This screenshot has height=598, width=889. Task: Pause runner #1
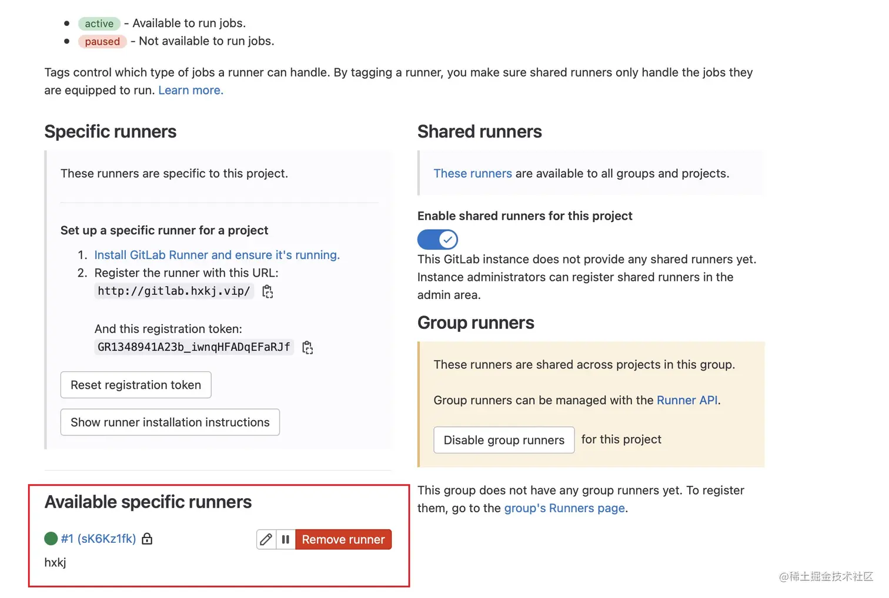click(286, 539)
